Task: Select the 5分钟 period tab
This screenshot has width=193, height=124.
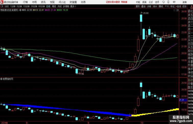Action: pyautogui.click(x=19, y=6)
